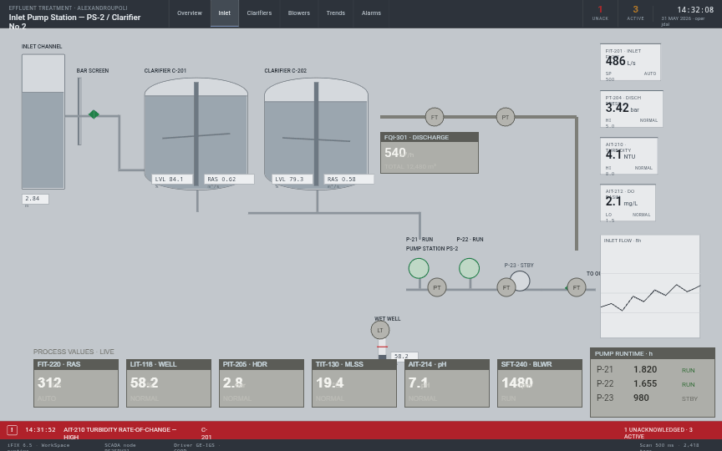Switch to the Clarifiers tab
The height and width of the screenshot is (451, 722).
tap(259, 13)
